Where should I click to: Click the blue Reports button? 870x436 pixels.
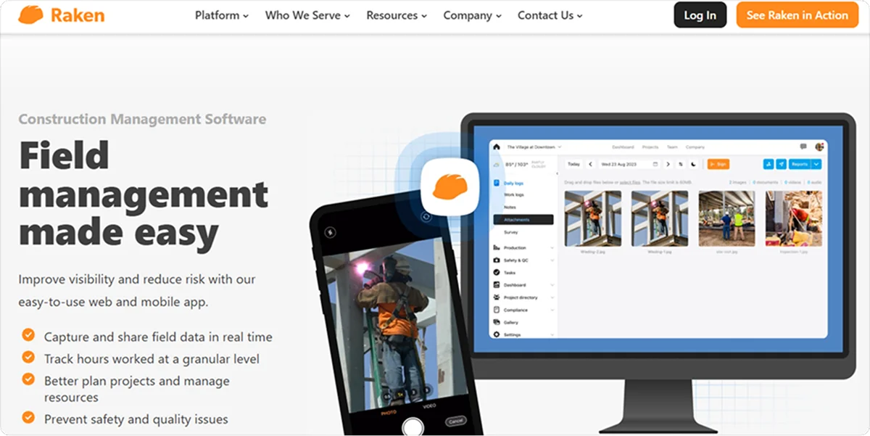point(800,164)
